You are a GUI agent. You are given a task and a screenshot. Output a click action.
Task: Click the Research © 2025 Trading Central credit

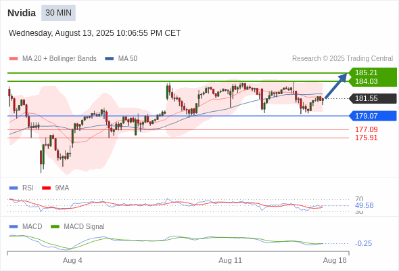(x=342, y=59)
